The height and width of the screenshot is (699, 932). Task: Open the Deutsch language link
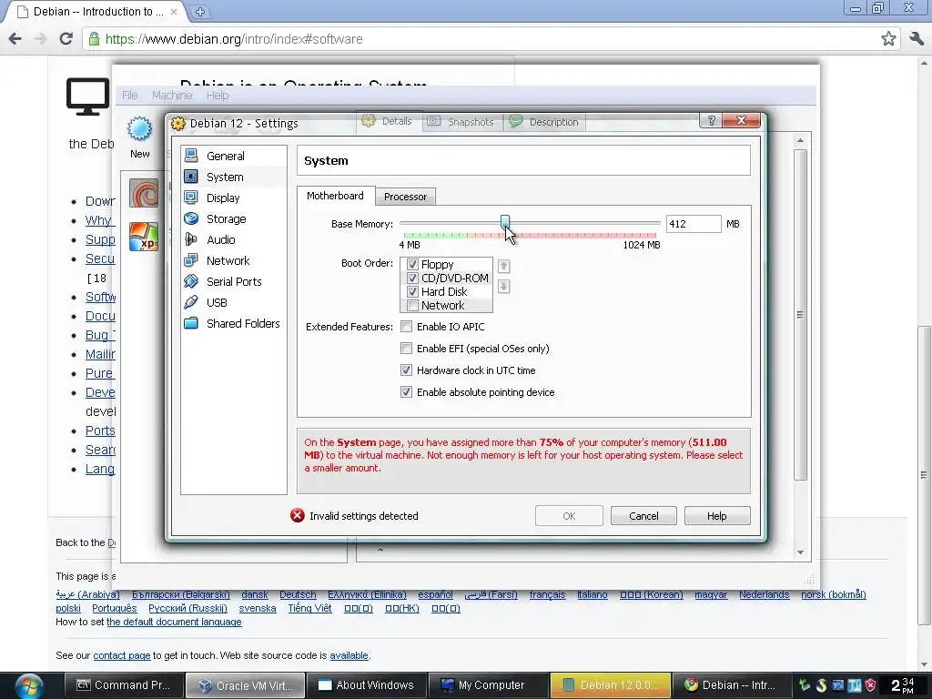[298, 594]
